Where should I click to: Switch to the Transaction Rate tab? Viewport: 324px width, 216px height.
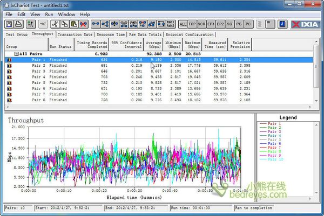(x=75, y=34)
